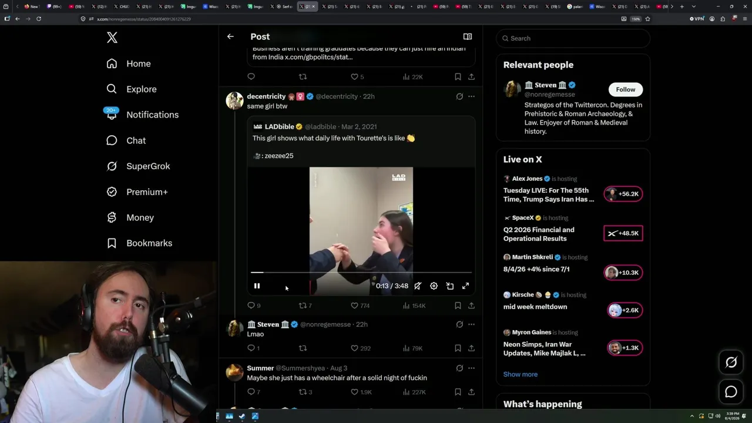The height and width of the screenshot is (423, 752).
Task: Like the decentricity post with 774 likes
Action: 360,305
